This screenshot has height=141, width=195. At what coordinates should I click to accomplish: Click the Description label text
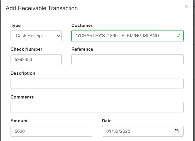click(23, 73)
